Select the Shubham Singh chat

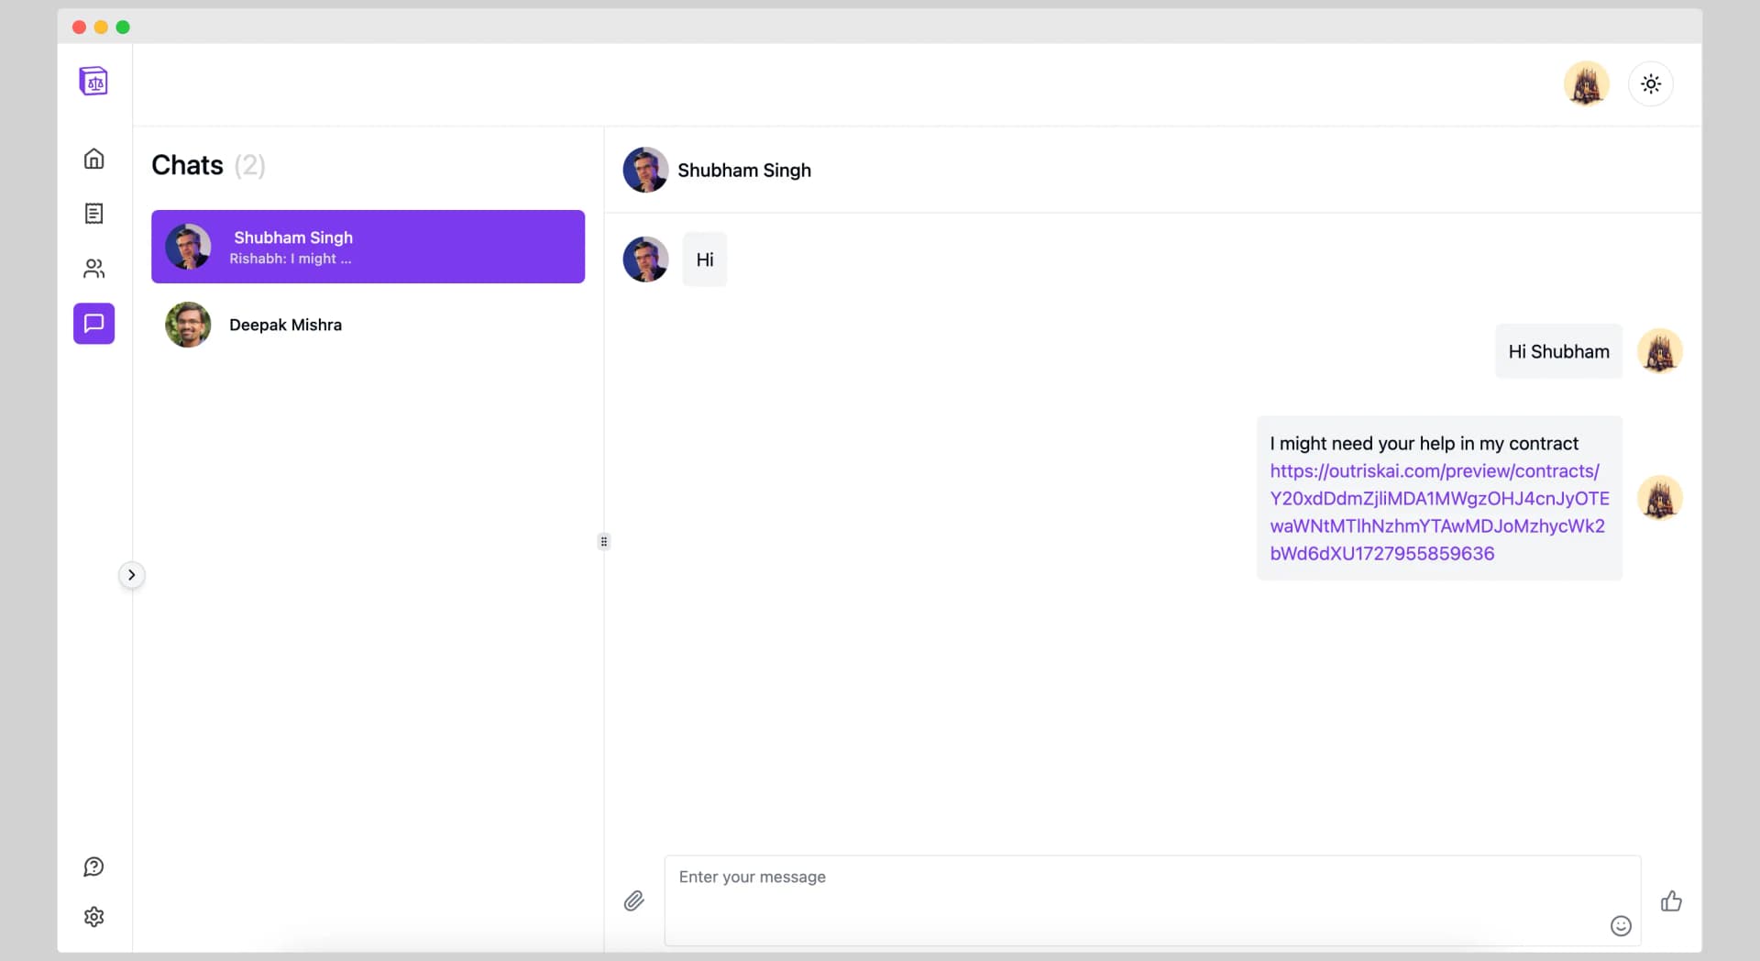tap(368, 247)
